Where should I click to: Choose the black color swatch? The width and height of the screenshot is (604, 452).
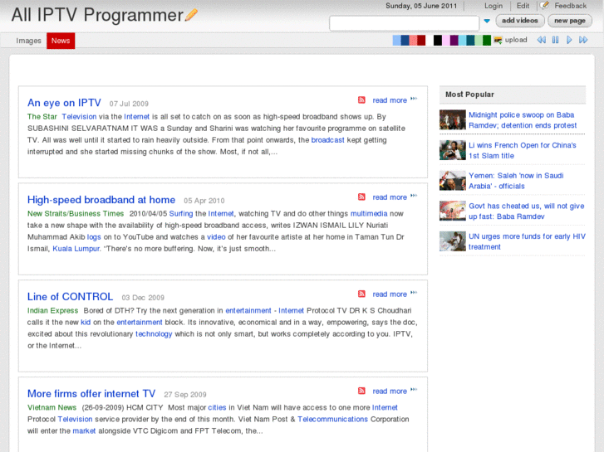(438, 40)
